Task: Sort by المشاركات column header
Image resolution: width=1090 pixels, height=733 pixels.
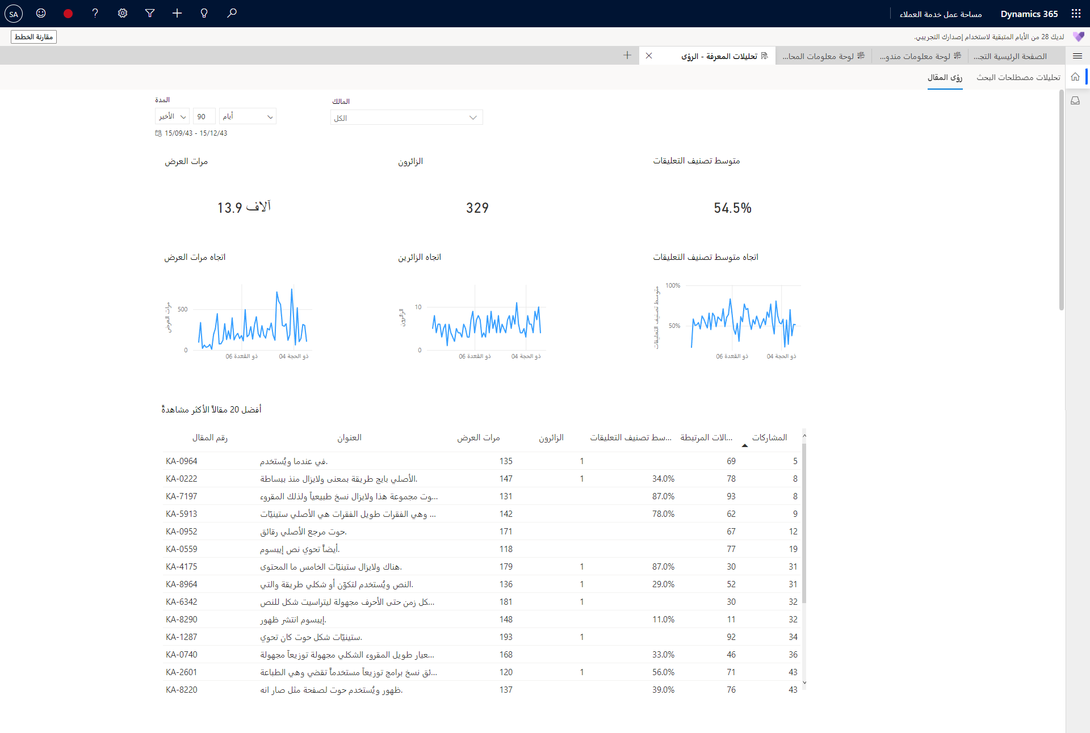Action: (x=770, y=437)
